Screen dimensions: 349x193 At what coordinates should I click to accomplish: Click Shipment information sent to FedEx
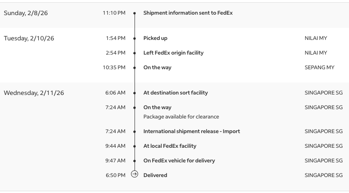click(188, 13)
